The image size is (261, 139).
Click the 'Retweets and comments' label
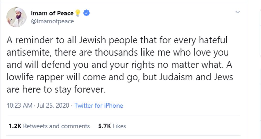(x=57, y=126)
